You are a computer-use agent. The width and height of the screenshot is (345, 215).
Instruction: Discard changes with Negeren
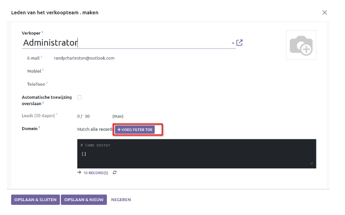121,199
